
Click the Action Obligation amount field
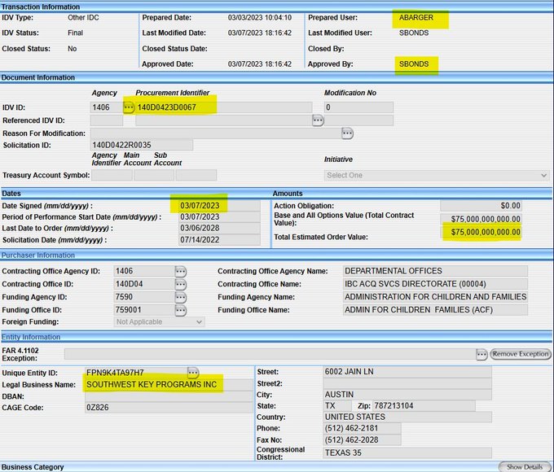[x=481, y=205]
